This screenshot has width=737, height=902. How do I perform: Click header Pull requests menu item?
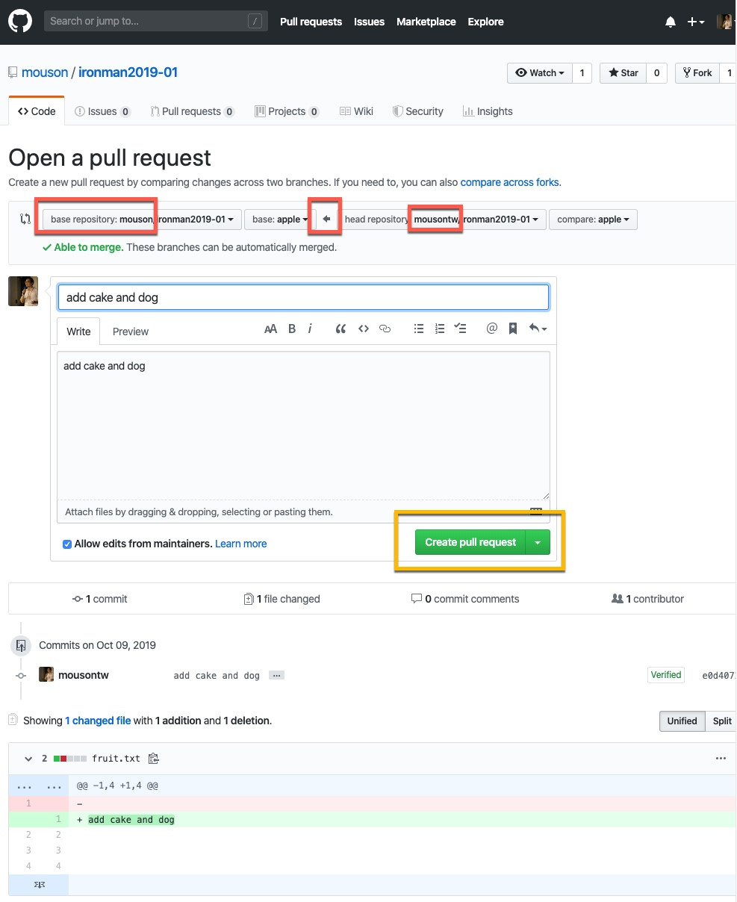(x=311, y=22)
